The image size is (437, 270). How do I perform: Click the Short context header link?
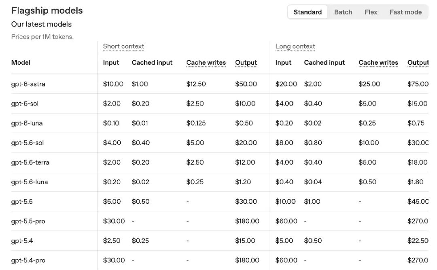click(123, 46)
